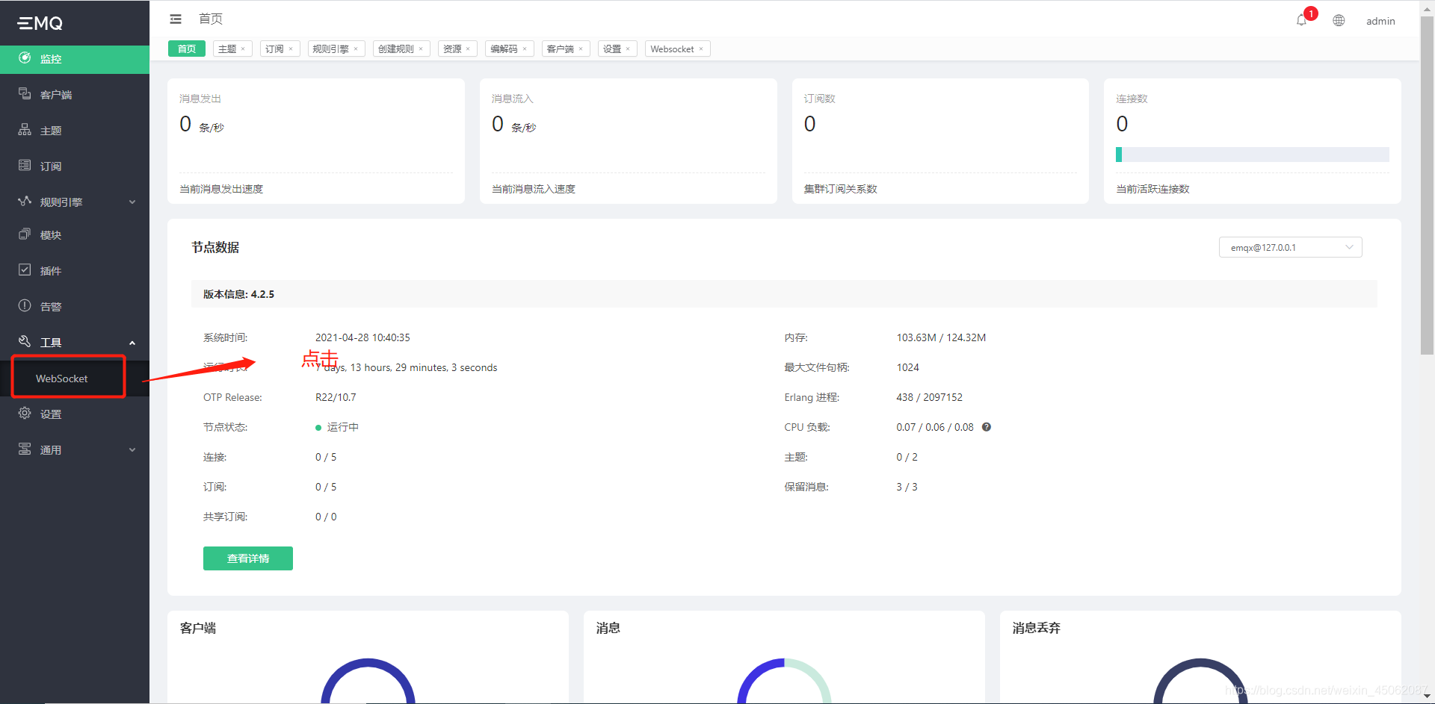Click the 客户端 clients sidebar icon
This screenshot has height=704, width=1435.
25,94
